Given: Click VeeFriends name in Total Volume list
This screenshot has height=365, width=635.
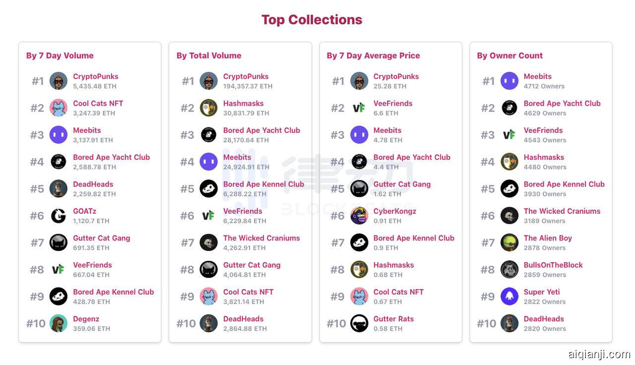Looking at the screenshot, I should pos(243,211).
